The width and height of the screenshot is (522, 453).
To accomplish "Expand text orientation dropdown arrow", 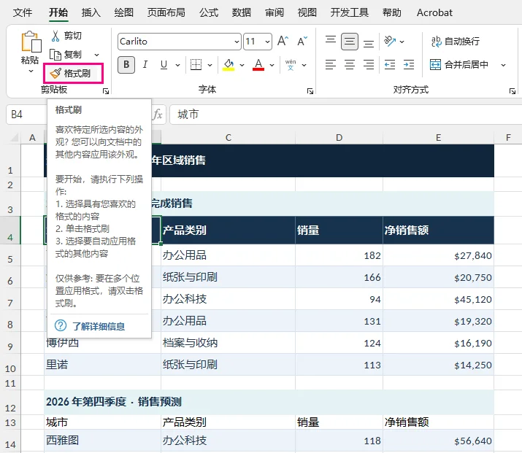I will click(402, 42).
